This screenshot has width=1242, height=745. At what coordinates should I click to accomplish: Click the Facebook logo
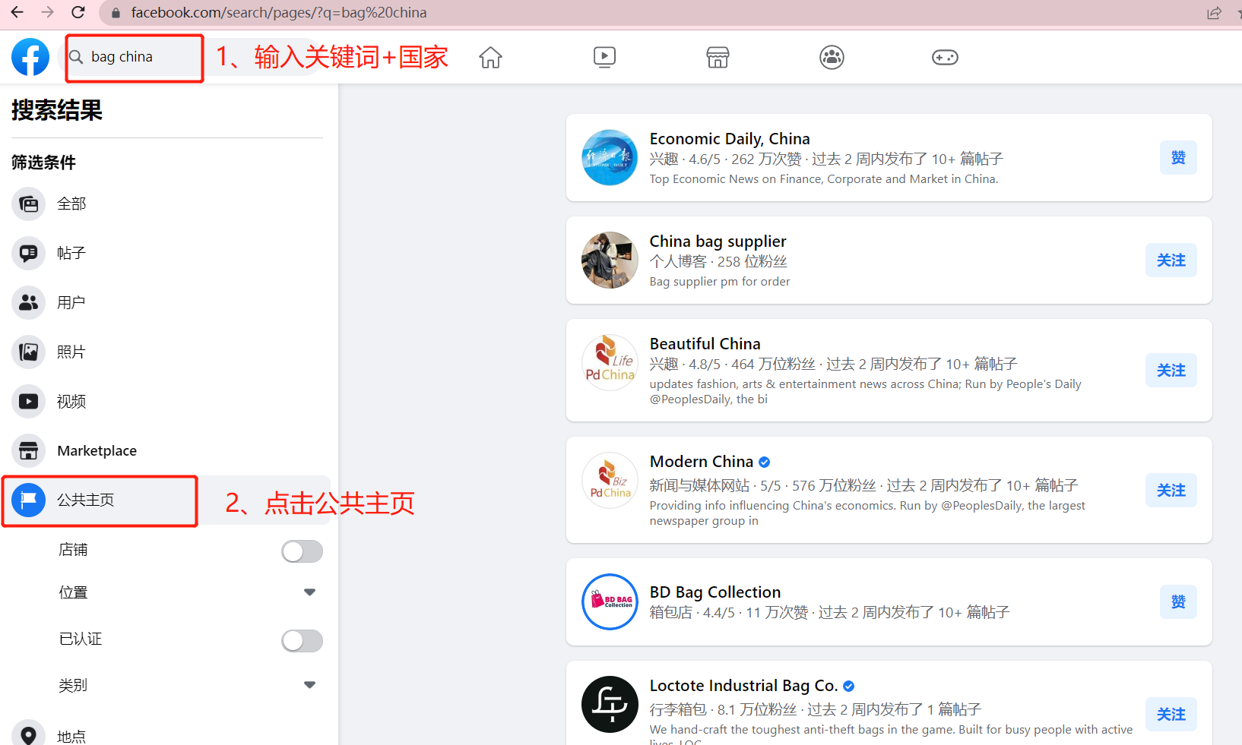[30, 57]
